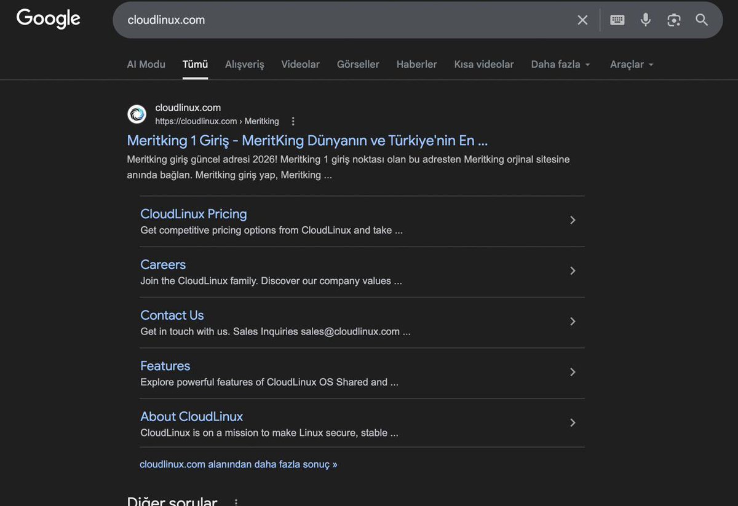
Task: Open the Contact Us sitelink
Action: click(x=172, y=315)
